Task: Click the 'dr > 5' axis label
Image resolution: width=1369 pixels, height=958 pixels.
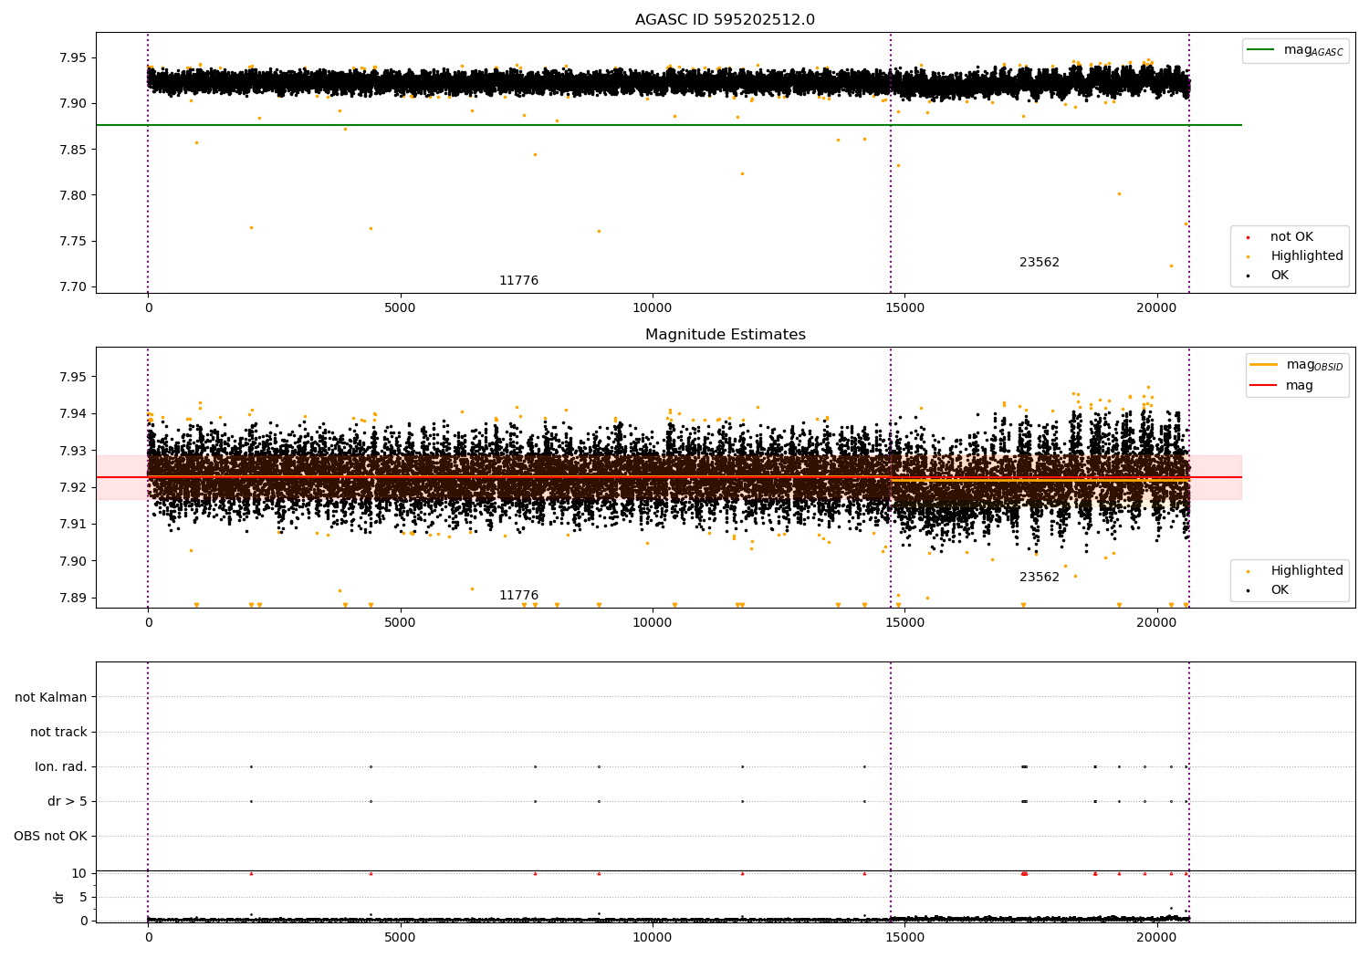Action: (67, 801)
